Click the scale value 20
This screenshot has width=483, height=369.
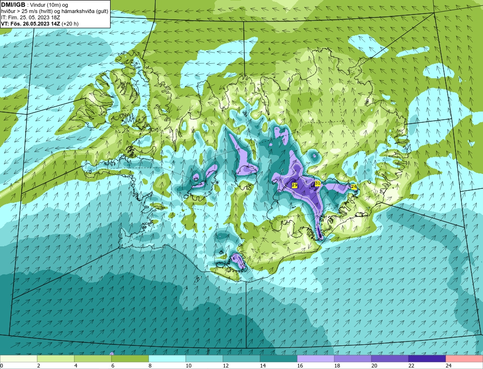click(x=374, y=366)
